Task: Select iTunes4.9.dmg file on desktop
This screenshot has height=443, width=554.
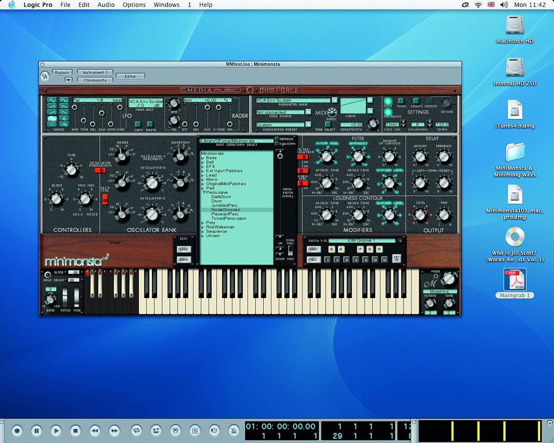Action: [514, 110]
